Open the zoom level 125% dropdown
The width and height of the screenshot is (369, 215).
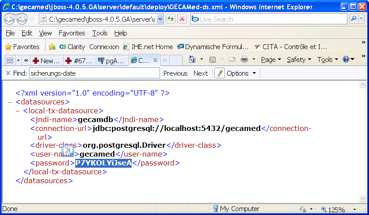(355, 209)
